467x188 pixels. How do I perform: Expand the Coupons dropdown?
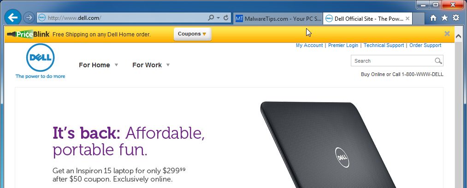click(192, 34)
